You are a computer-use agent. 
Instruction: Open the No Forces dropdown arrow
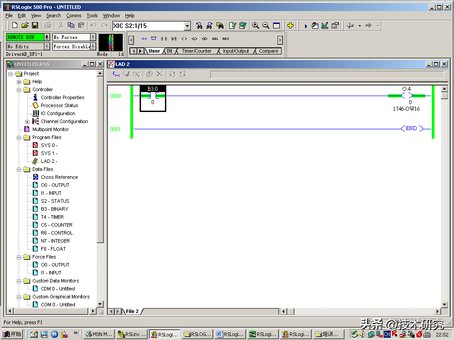(x=93, y=37)
